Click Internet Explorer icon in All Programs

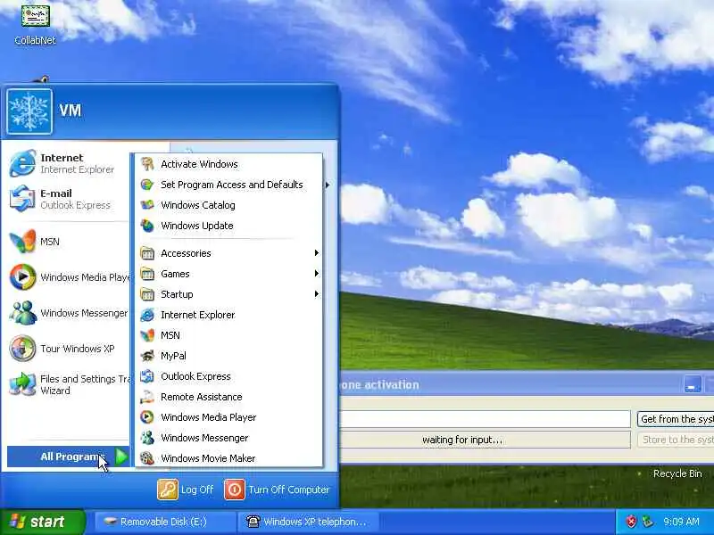click(x=147, y=315)
